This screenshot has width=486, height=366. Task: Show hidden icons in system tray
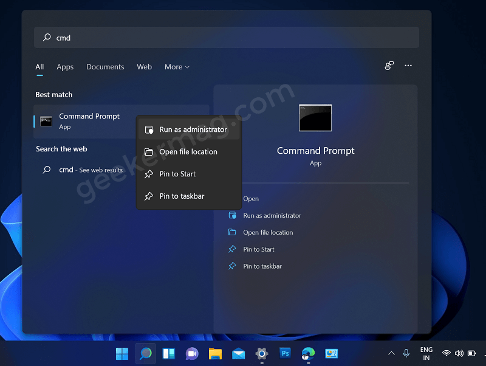[391, 353]
